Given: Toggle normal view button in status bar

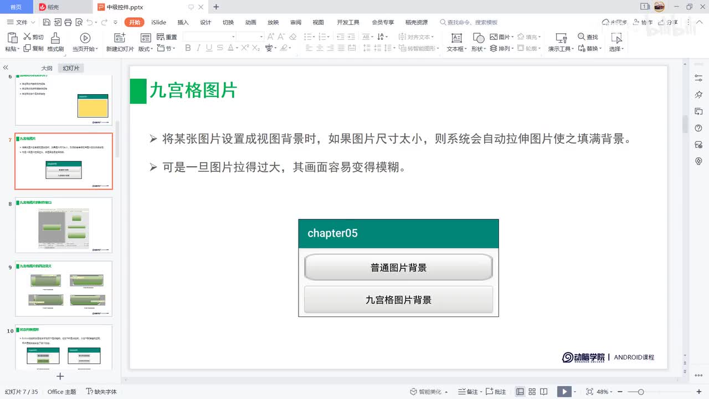Looking at the screenshot, I should point(520,392).
